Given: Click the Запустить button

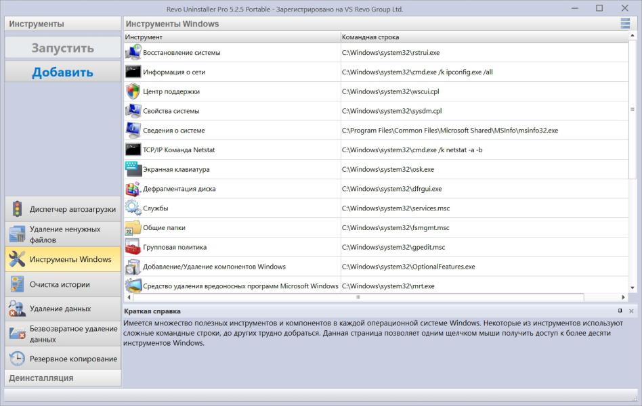Looking at the screenshot, I should click(x=63, y=48).
